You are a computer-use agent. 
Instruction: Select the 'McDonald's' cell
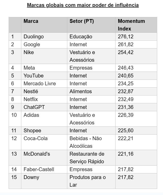(37, 154)
